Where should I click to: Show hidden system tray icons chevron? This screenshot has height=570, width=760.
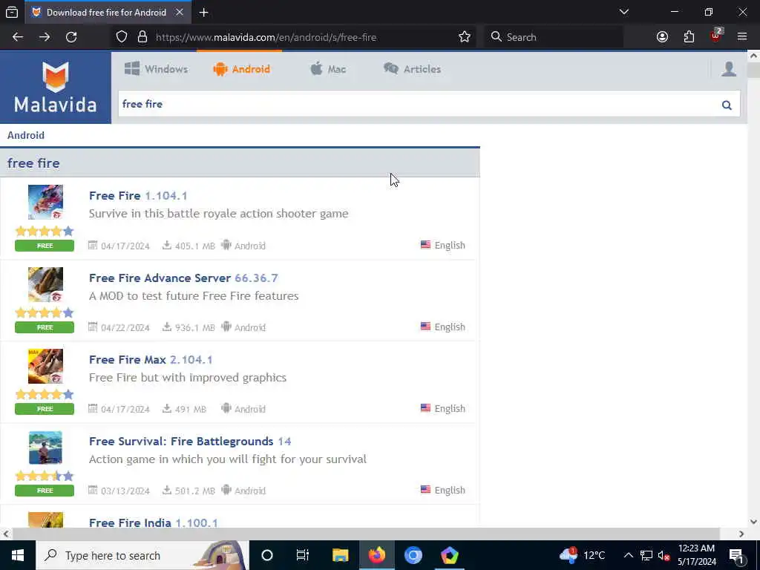coord(628,555)
